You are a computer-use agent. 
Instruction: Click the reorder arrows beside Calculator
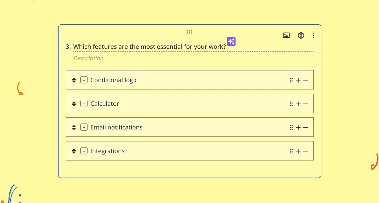point(74,104)
